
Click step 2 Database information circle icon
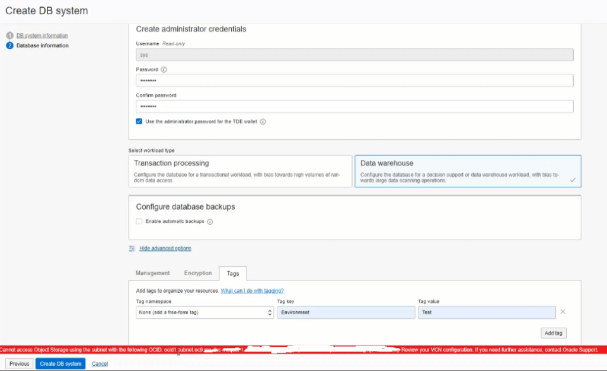click(9, 46)
